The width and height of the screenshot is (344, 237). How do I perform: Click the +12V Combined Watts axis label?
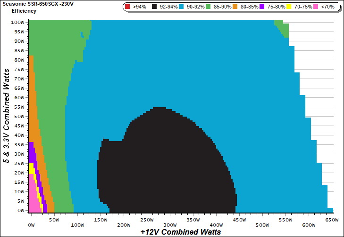pos(181,232)
